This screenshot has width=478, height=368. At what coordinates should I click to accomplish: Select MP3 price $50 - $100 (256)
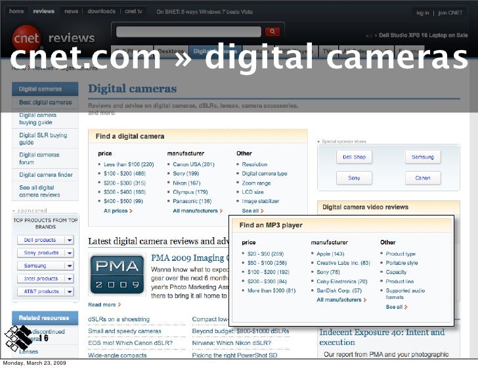[267, 263]
